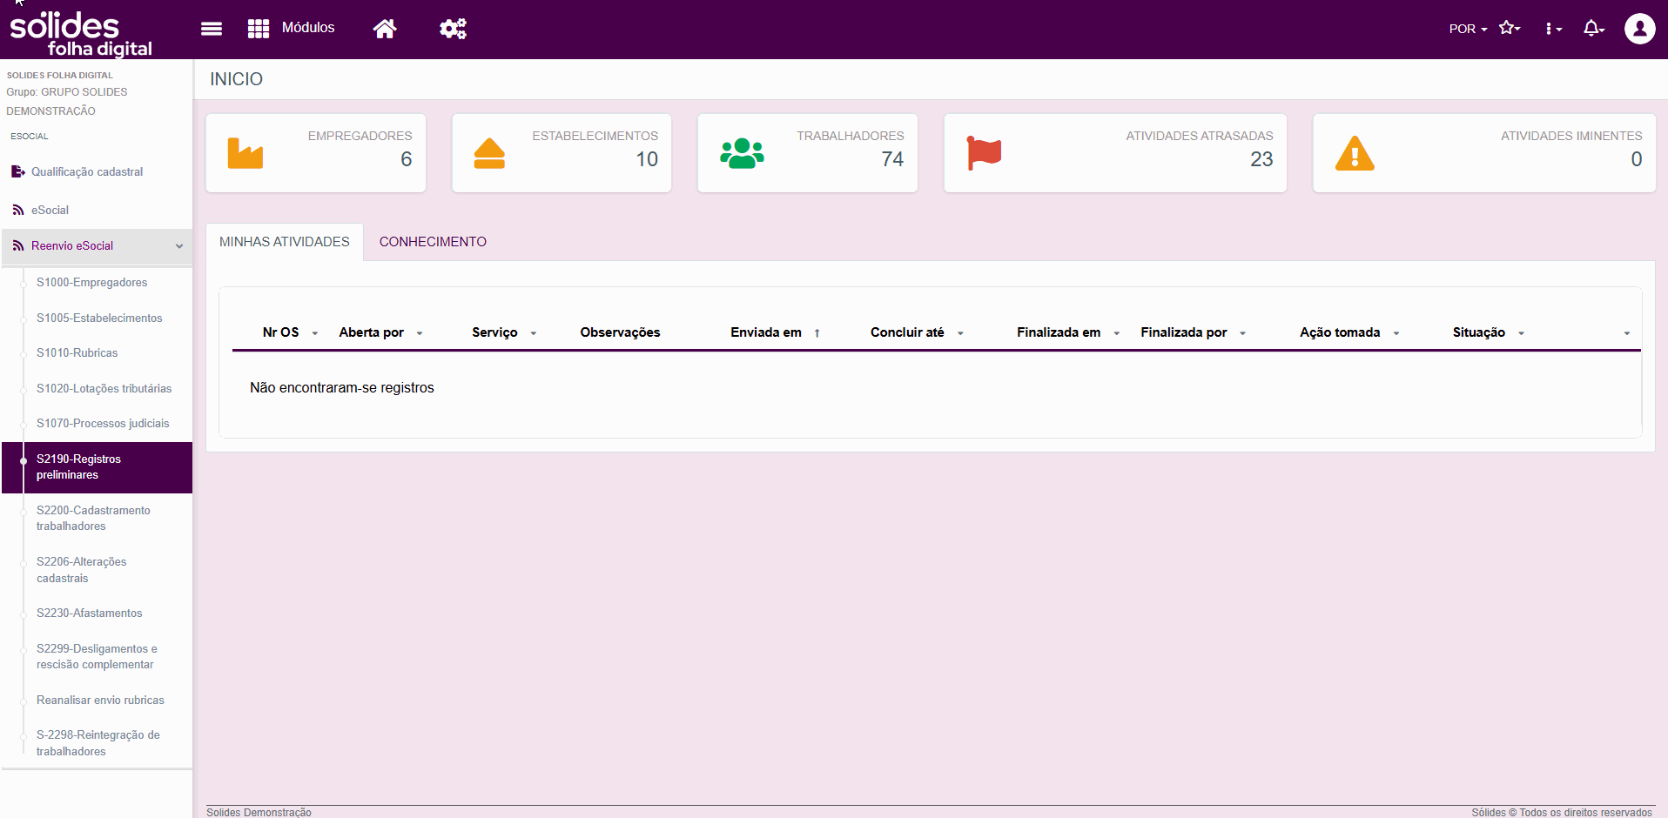This screenshot has height=818, width=1668.
Task: Change language with POR dropdown
Action: coord(1468,29)
